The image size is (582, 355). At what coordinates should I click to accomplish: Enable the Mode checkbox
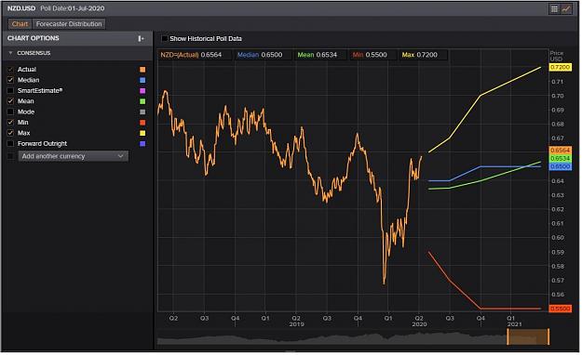pyautogui.click(x=11, y=112)
